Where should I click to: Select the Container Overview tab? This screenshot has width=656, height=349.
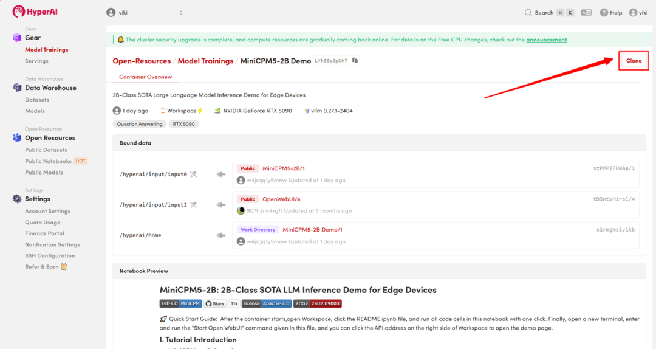click(x=146, y=77)
